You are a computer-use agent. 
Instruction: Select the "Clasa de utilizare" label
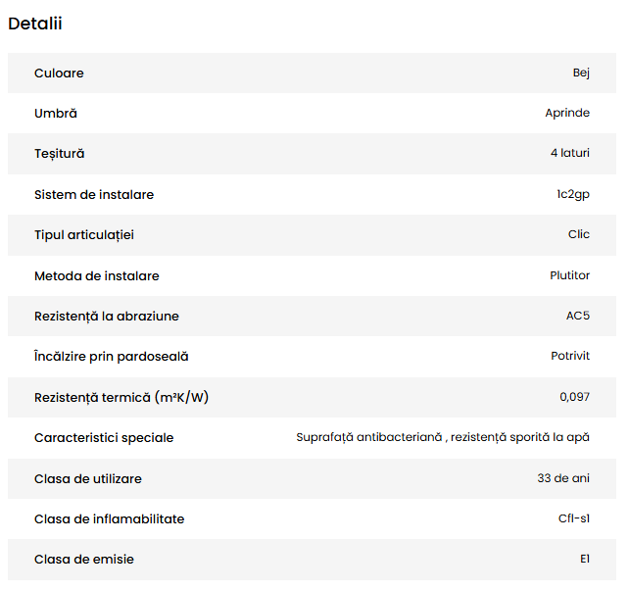(88, 478)
